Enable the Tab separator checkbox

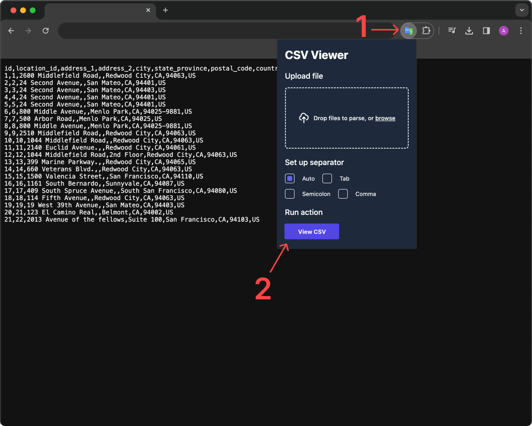(327, 178)
